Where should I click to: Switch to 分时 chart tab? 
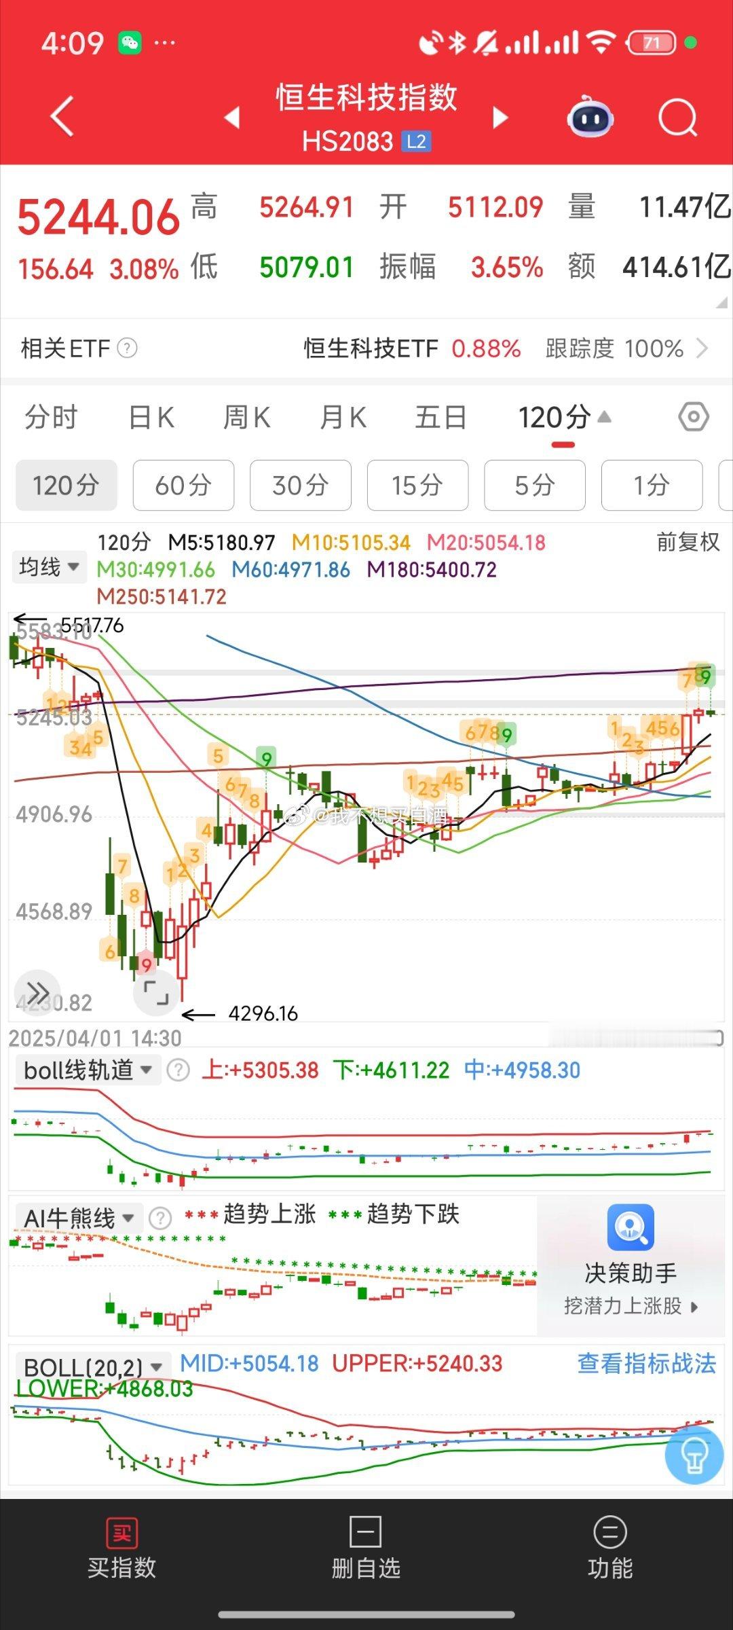point(52,417)
